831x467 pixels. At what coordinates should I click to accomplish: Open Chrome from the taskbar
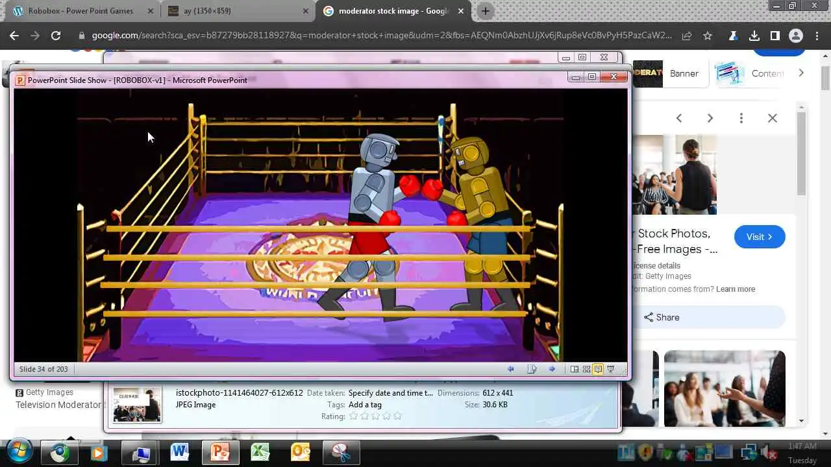tap(60, 452)
